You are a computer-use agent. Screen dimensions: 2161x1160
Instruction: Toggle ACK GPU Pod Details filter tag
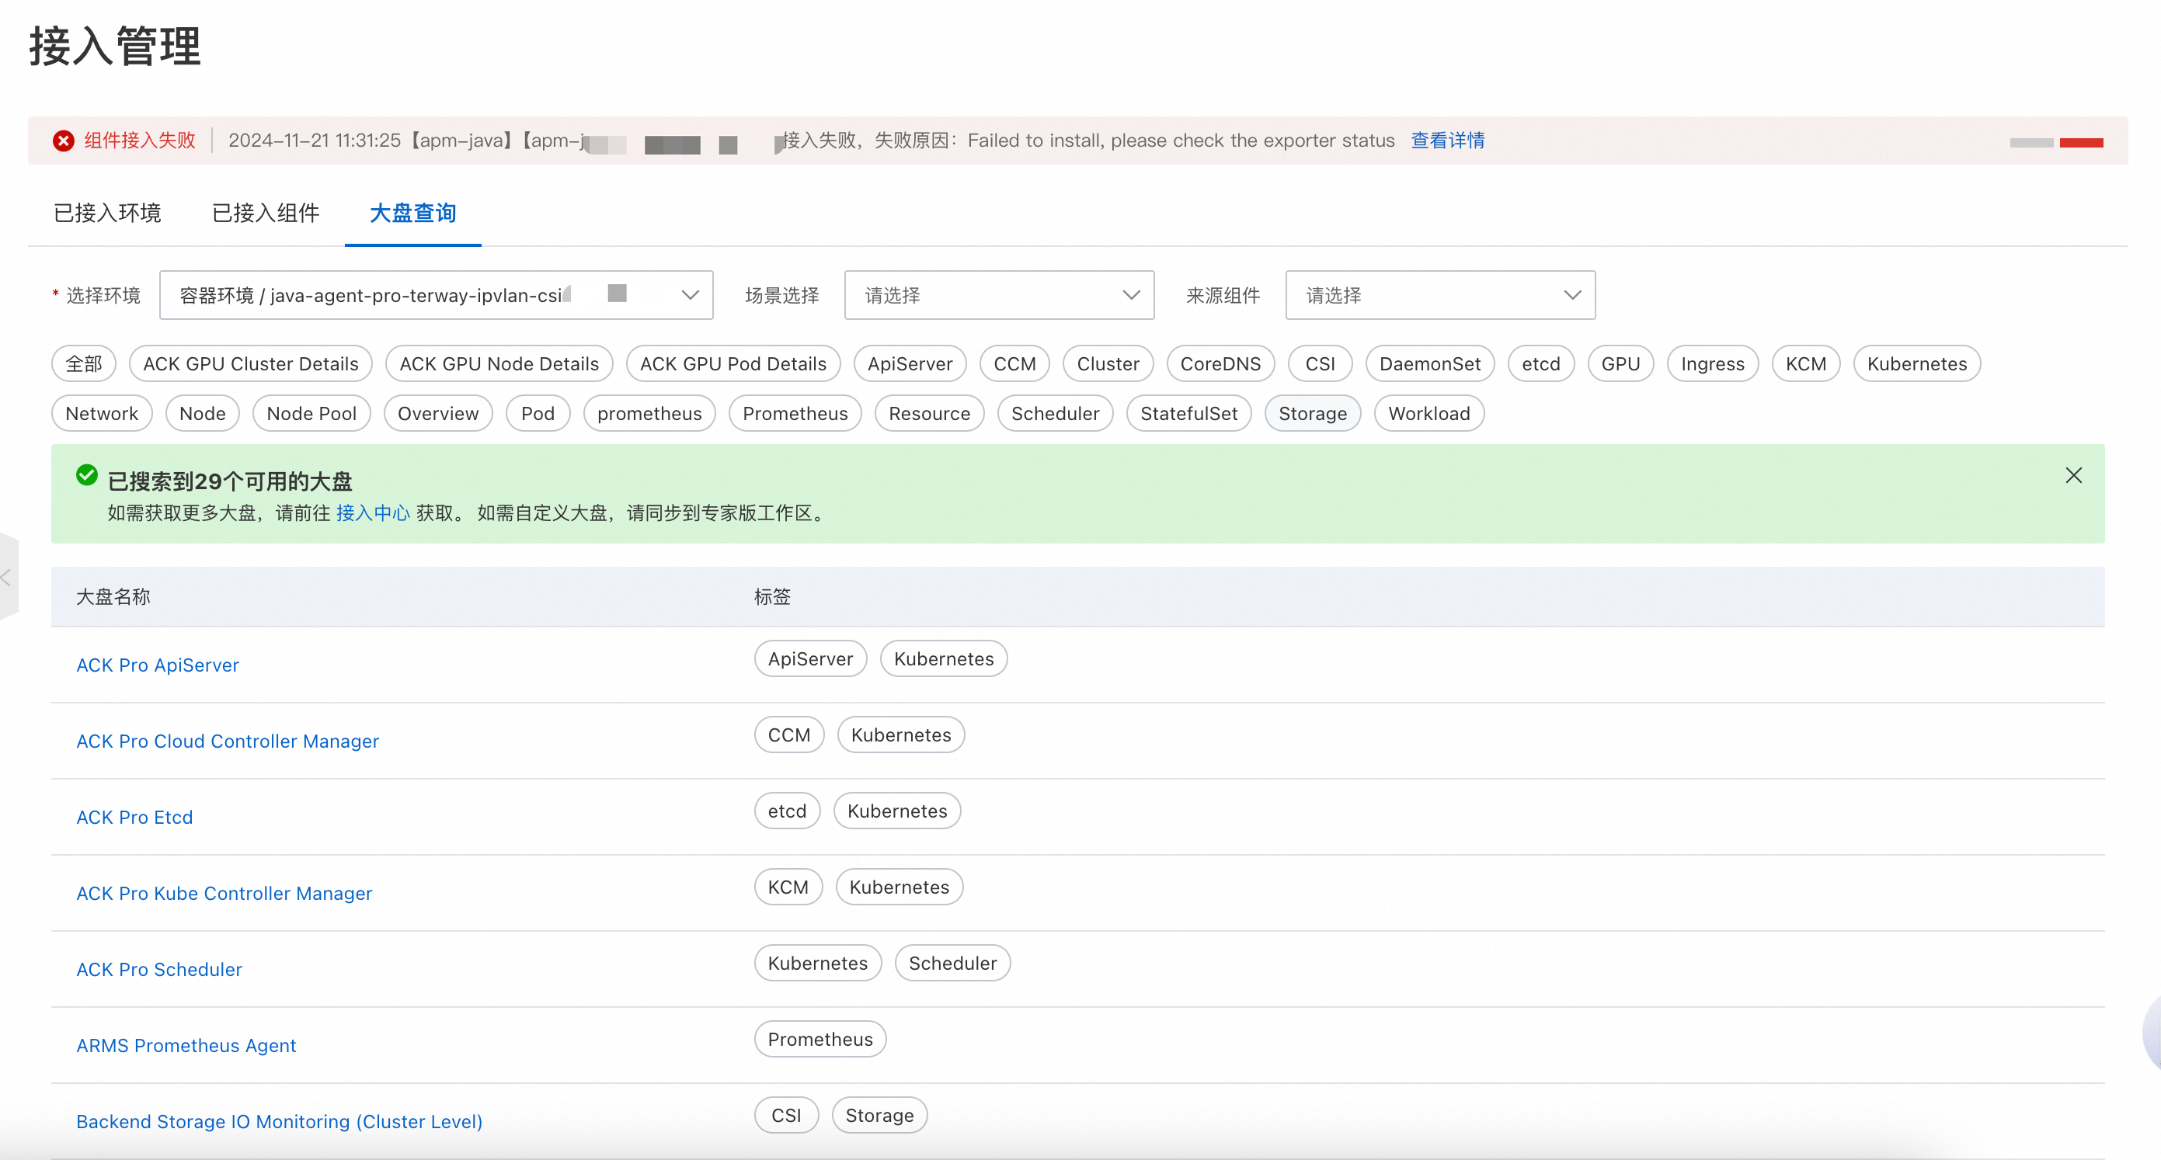pyautogui.click(x=733, y=364)
